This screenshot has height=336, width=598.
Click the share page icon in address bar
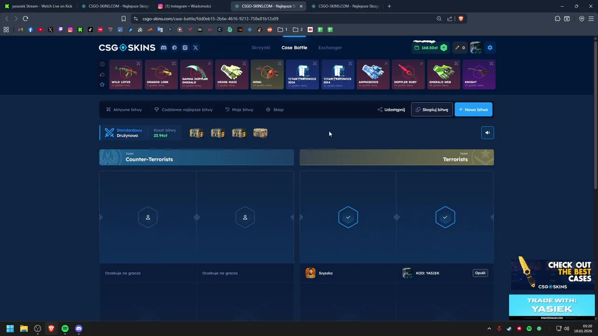click(x=449, y=19)
